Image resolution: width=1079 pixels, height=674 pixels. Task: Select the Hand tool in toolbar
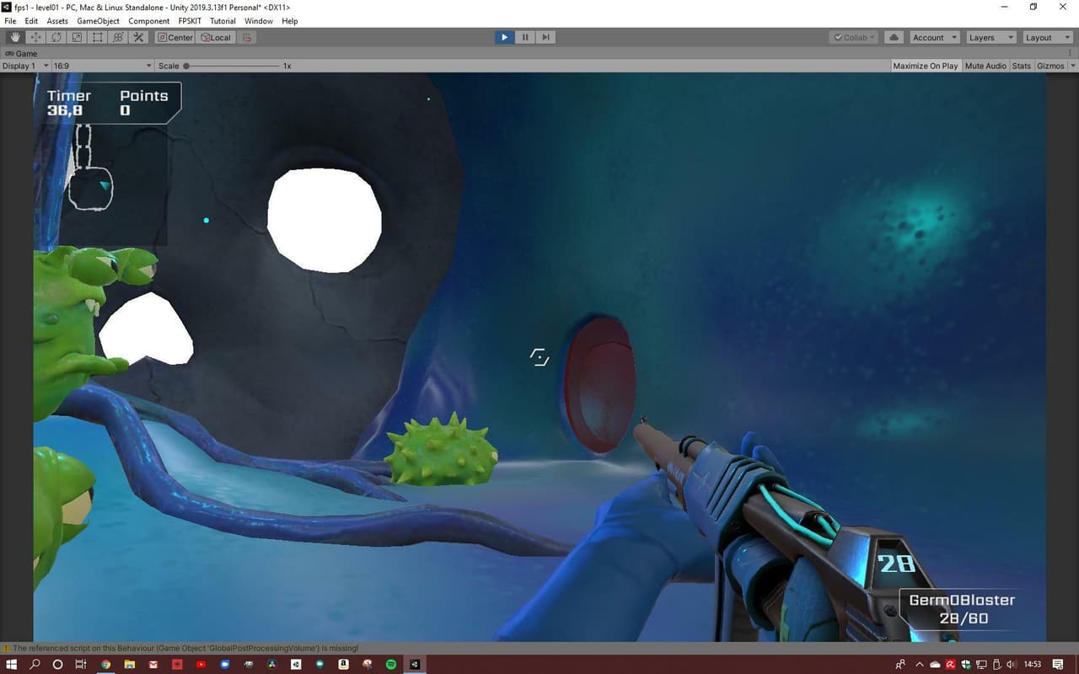(15, 37)
